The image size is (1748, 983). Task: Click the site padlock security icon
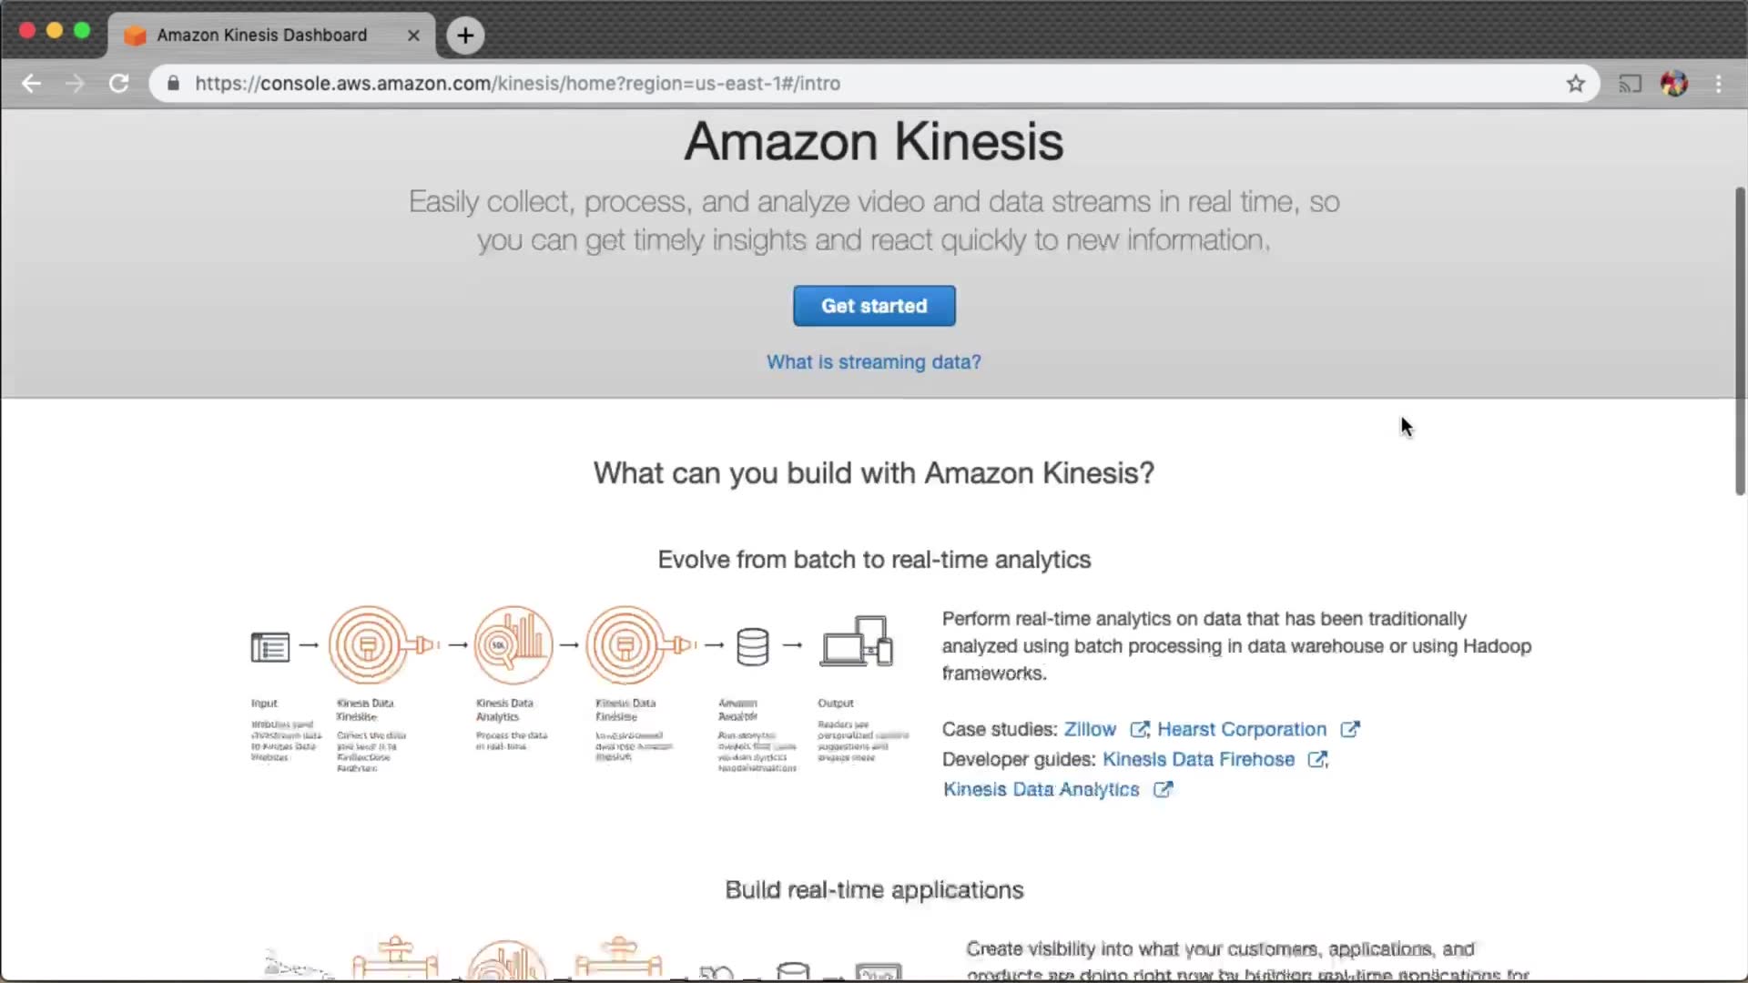point(173,84)
